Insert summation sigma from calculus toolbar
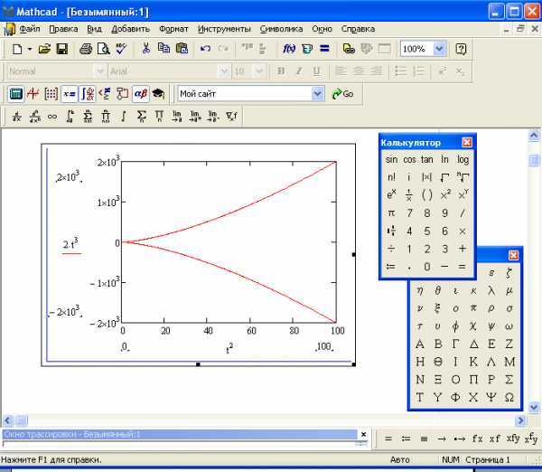542x472 pixels. [x=141, y=116]
